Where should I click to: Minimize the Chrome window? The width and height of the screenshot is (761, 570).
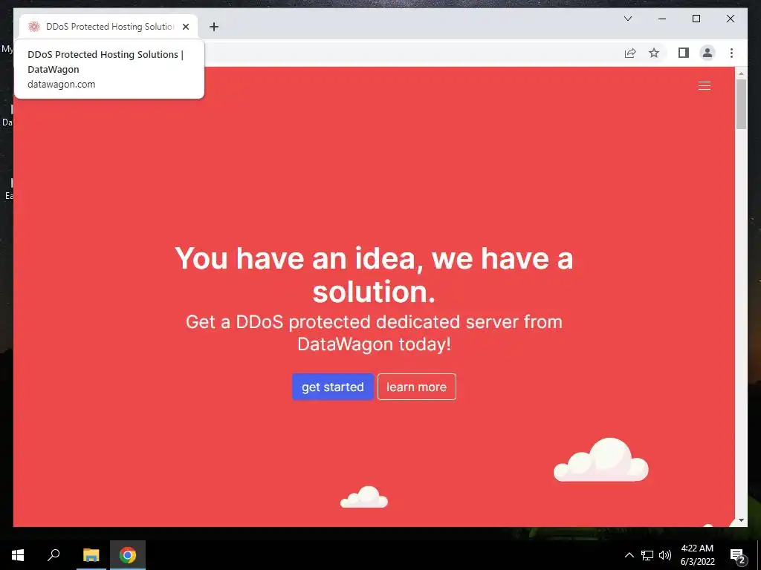tap(662, 19)
